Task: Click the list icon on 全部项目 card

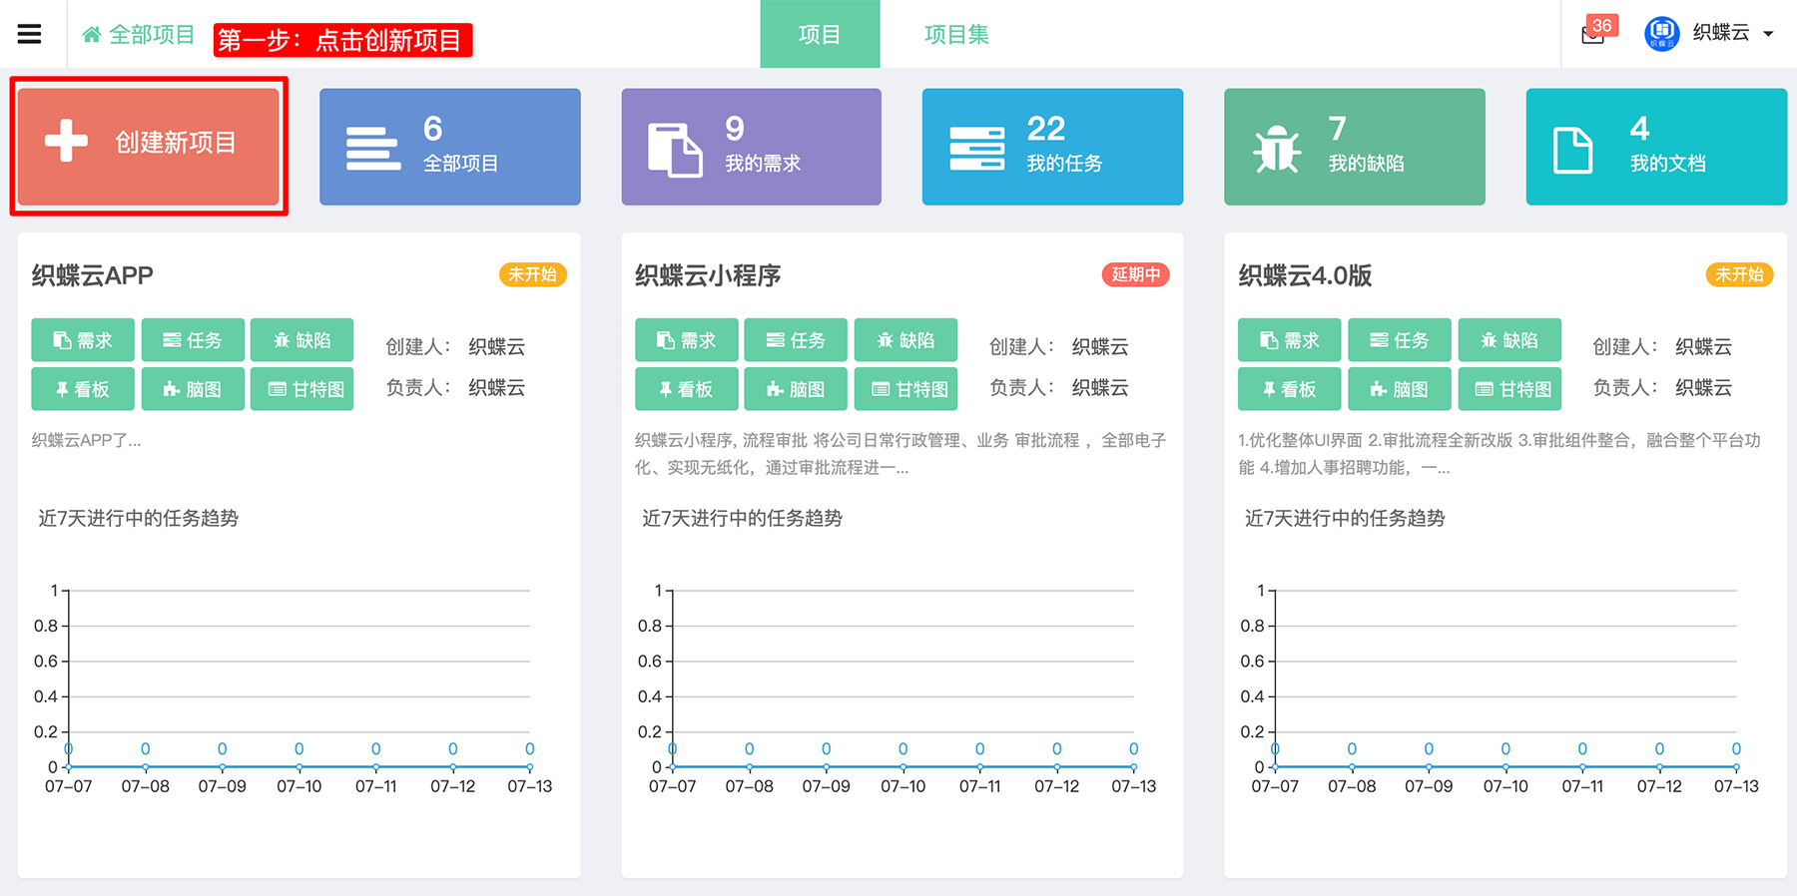Action: point(372,149)
